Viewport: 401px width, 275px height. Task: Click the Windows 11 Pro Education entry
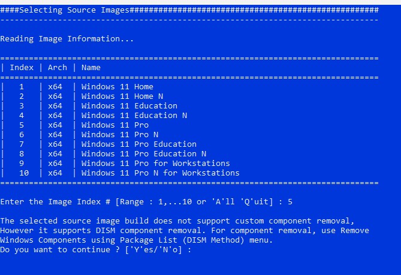(139, 144)
